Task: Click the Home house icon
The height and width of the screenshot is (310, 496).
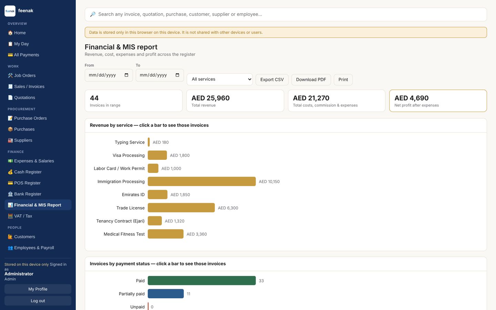Action: click(x=10, y=33)
